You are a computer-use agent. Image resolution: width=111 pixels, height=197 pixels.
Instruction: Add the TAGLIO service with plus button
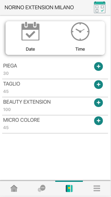[99, 84]
